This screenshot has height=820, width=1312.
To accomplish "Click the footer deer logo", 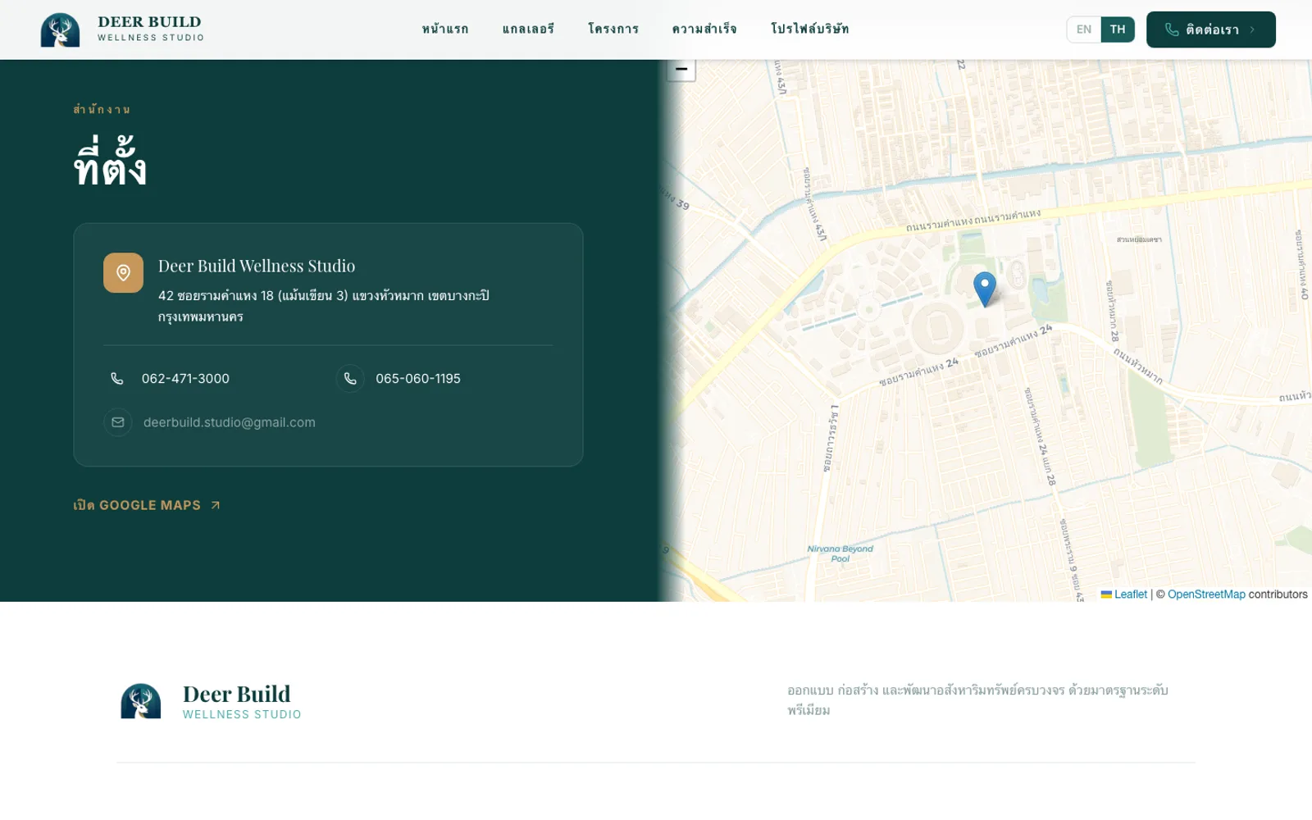I will [x=141, y=702].
